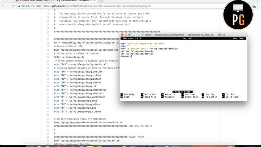Click the echo "49" pg.alias line
Screen dimensions: 261x147
[77, 105]
